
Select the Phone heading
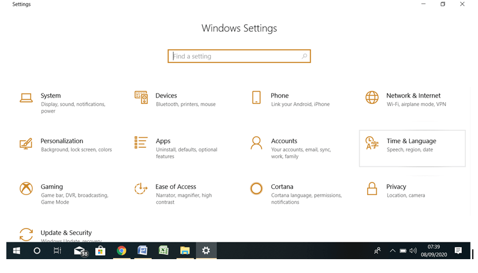coord(279,95)
